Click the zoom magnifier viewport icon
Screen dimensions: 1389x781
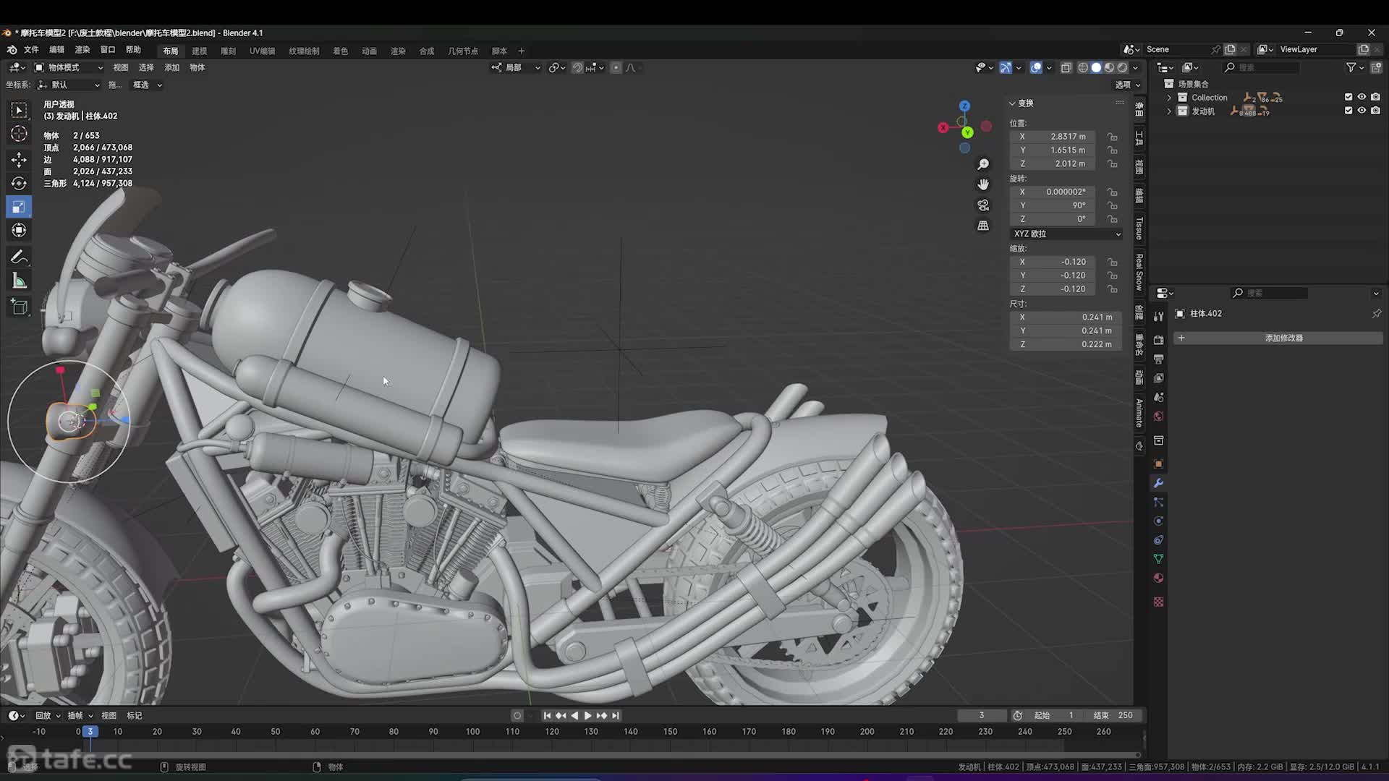983,165
